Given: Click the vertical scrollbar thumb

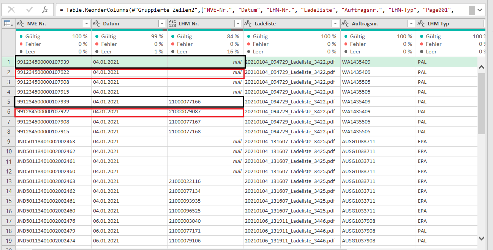Looking at the screenshot, I should coord(482,103).
